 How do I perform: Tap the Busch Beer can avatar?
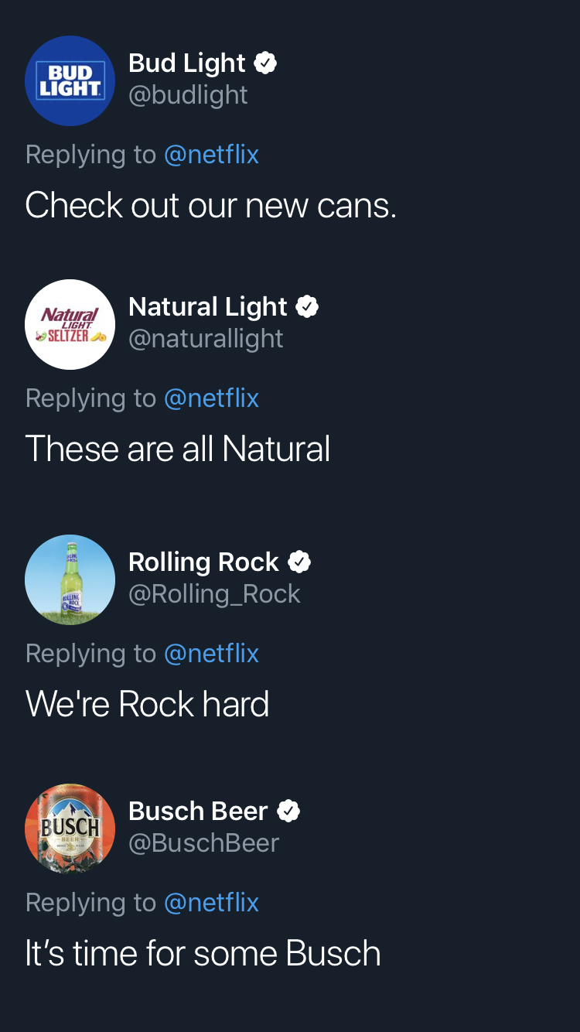coord(70,829)
